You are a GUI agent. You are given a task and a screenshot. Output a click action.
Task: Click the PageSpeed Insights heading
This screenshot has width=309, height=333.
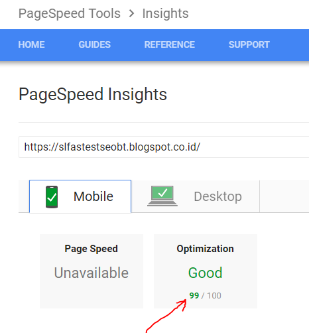[x=93, y=94]
